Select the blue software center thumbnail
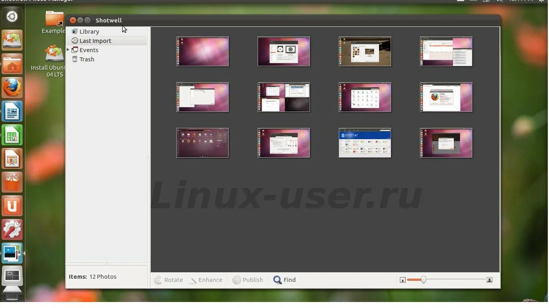The height and width of the screenshot is (308, 549). [365, 143]
